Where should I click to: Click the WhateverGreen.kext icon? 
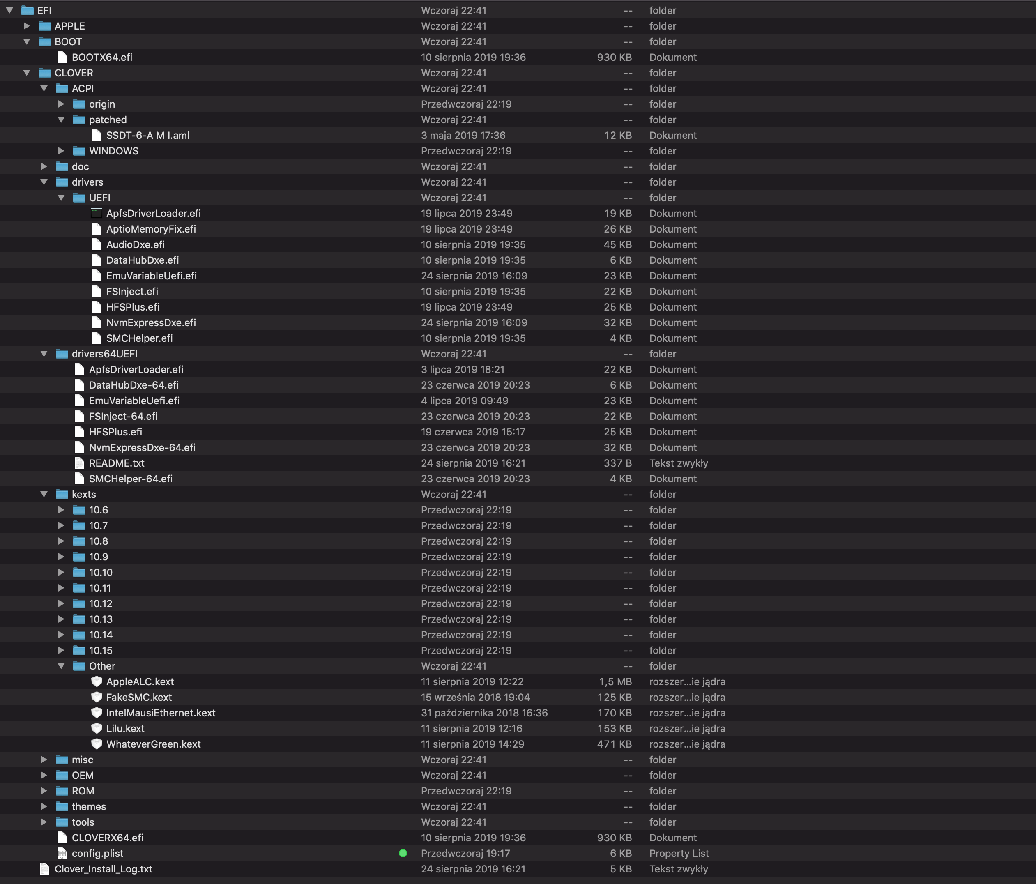[x=97, y=744]
